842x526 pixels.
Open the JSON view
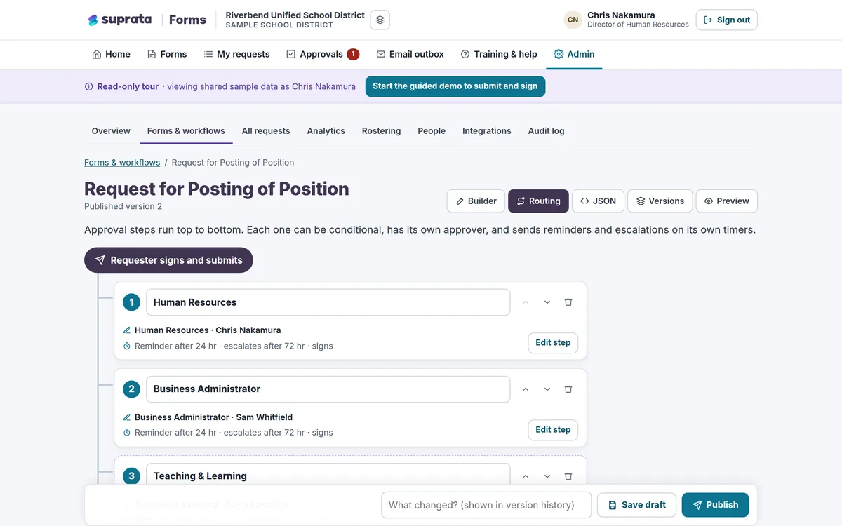[x=599, y=201]
